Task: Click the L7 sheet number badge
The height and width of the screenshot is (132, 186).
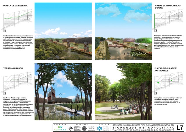Action: pos(180,127)
